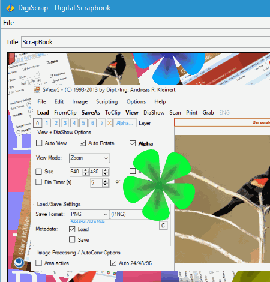Click the Alpha... layer button

coord(125,123)
